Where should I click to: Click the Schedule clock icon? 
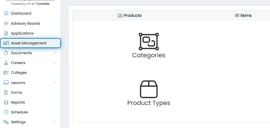(x=6, y=112)
